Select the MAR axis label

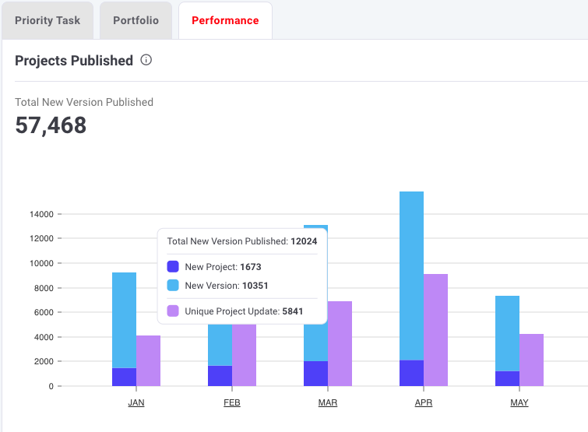(x=328, y=403)
